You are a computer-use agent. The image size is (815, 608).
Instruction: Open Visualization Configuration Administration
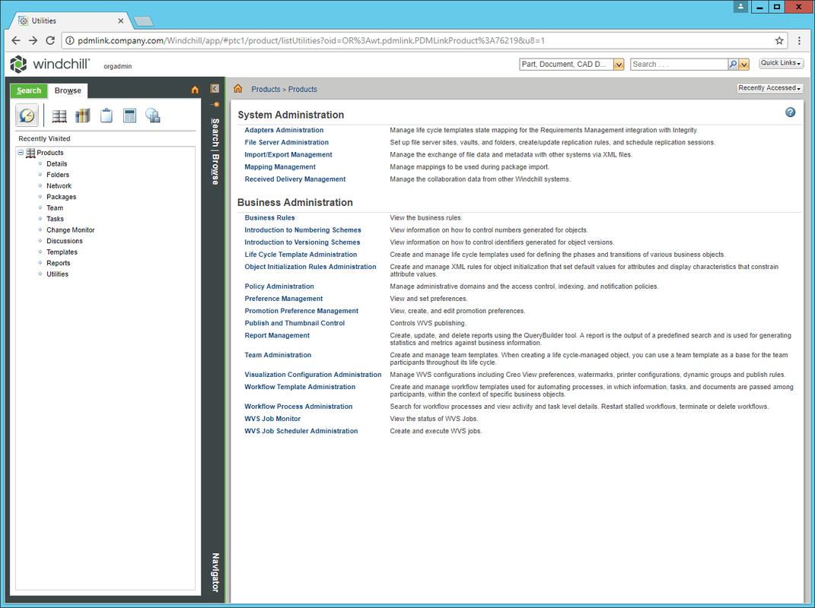[313, 375]
